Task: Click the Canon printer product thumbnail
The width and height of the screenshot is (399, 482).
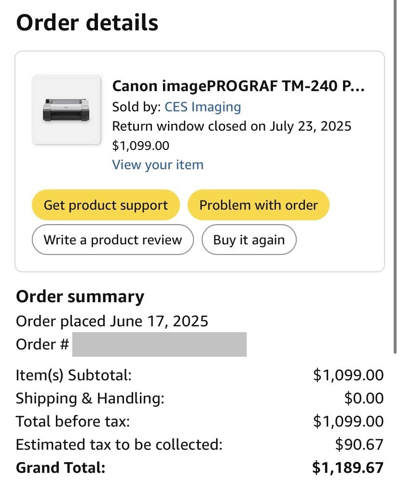Action: click(66, 110)
